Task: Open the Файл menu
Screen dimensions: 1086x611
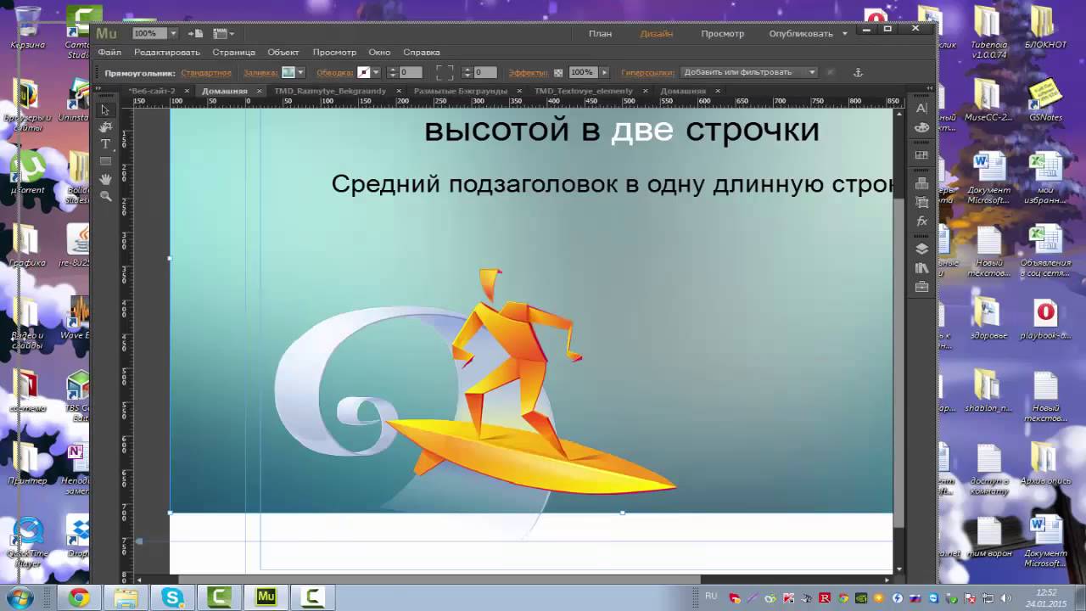Action: [x=109, y=53]
